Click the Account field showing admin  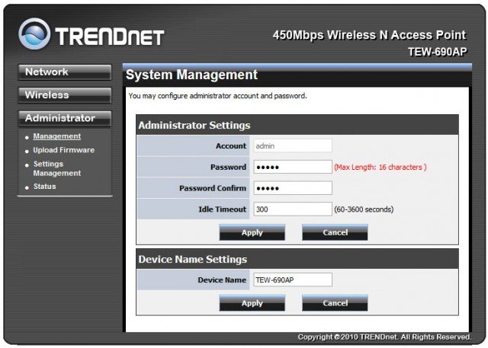(292, 145)
